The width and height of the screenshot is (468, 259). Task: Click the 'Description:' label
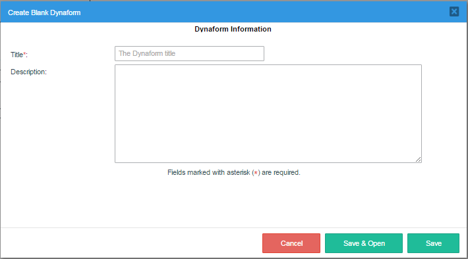tap(28, 72)
